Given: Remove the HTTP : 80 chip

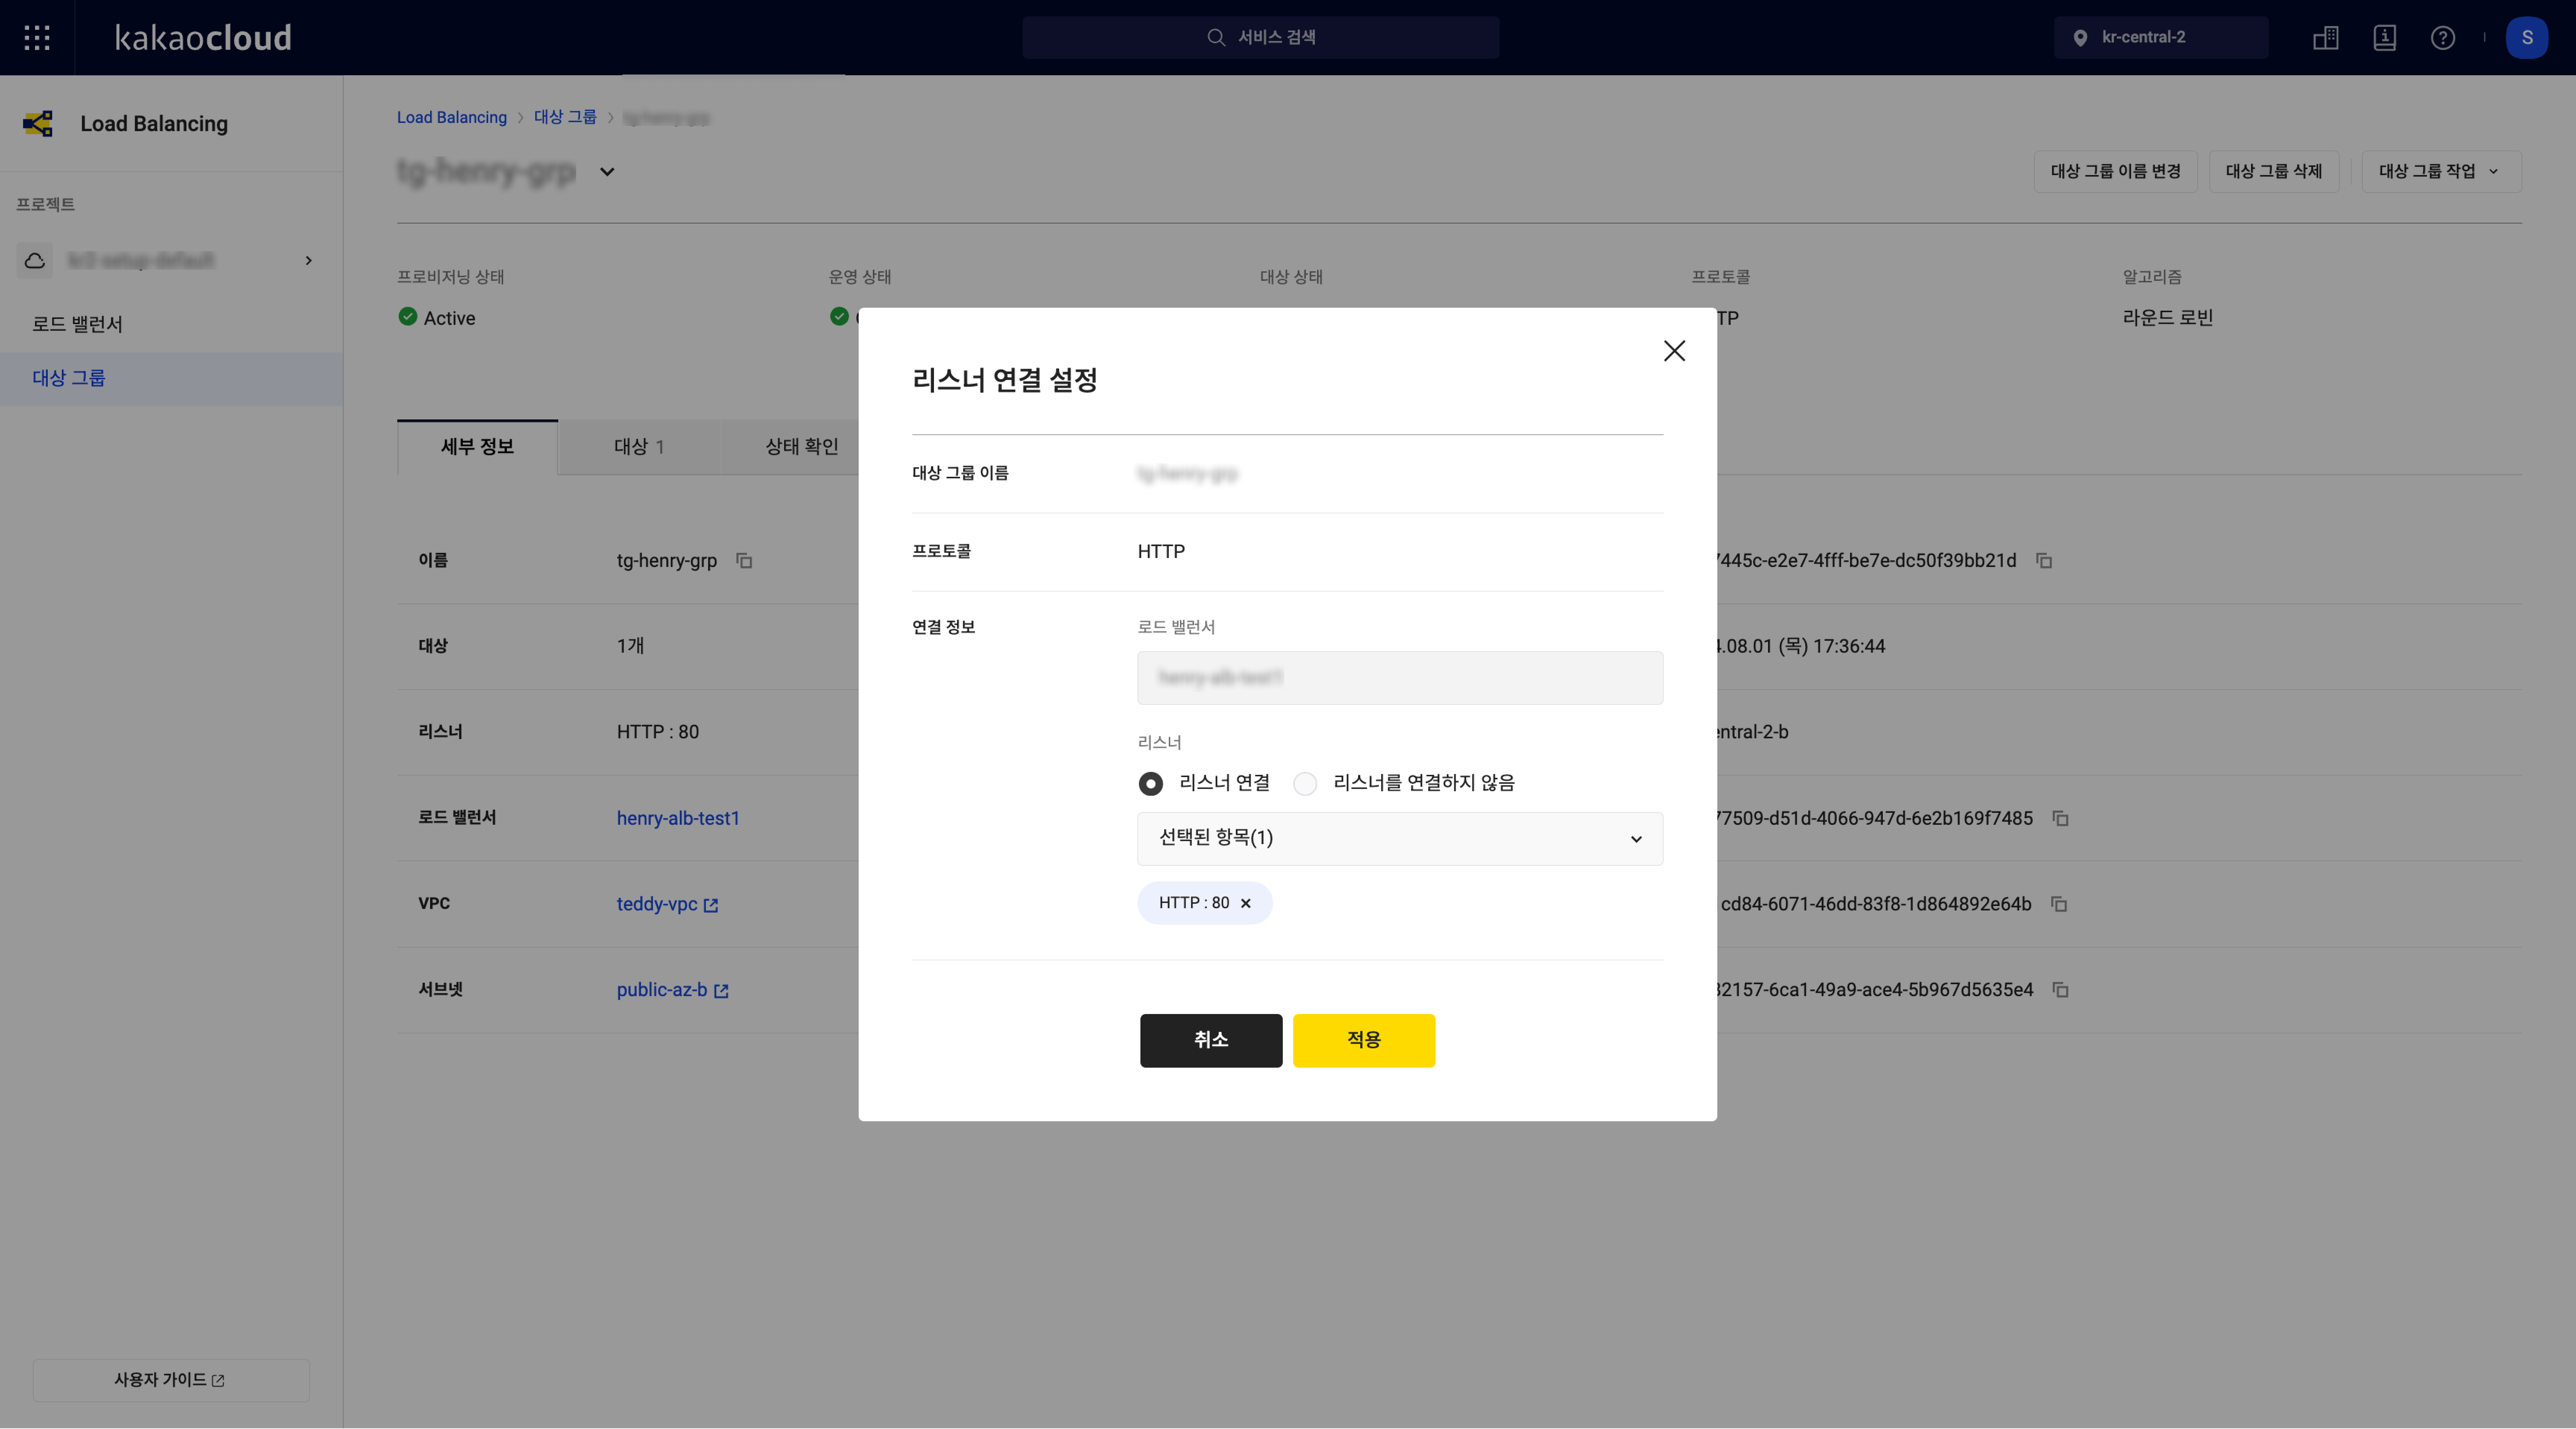Looking at the screenshot, I should pos(1246,903).
